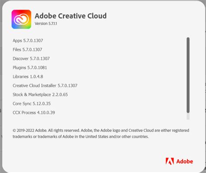
Task: Click the red Adobe logo icon
Action: pos(169,161)
